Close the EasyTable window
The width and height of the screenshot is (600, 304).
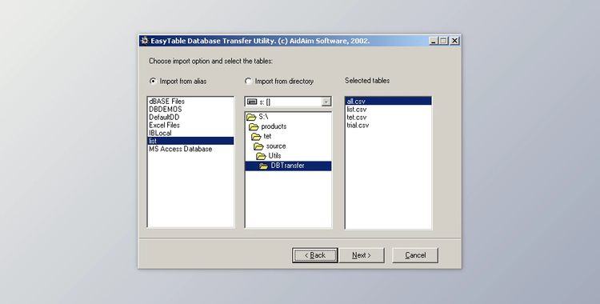click(454, 41)
